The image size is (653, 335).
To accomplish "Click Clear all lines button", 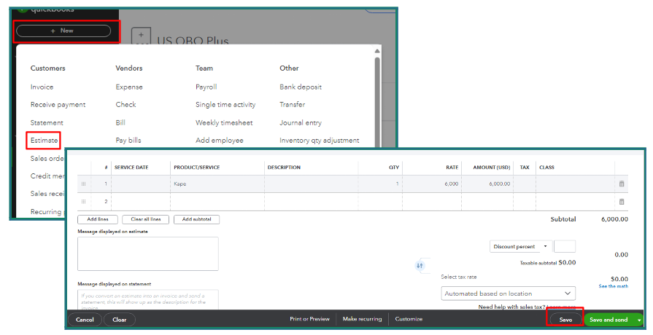I will pyautogui.click(x=146, y=219).
